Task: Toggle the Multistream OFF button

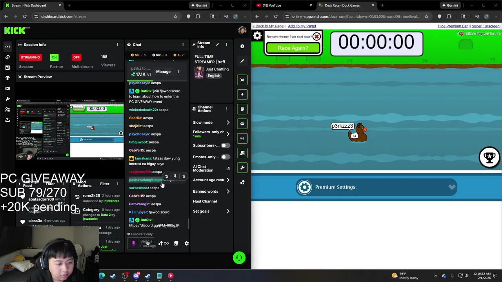Action: click(76, 57)
